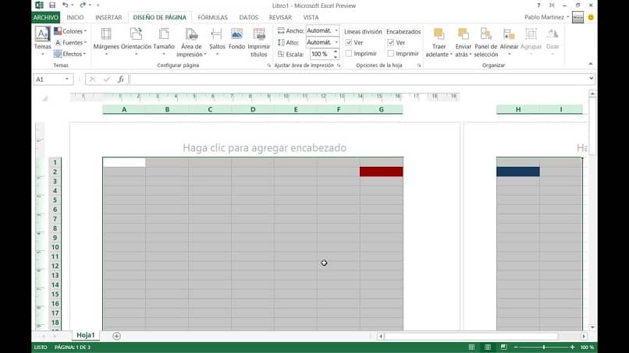Redo the last action
This screenshot has width=629, height=353.
point(83,5)
